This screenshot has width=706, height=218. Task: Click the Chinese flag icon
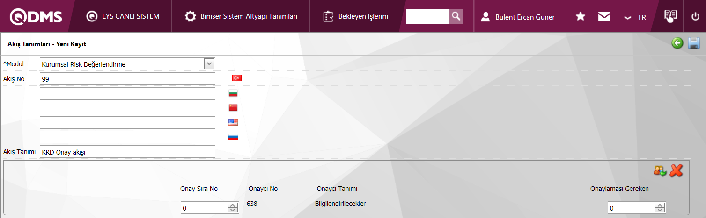click(x=233, y=107)
